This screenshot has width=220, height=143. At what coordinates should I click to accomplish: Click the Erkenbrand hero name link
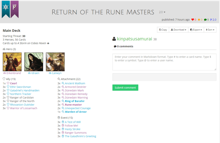pos(14,73)
